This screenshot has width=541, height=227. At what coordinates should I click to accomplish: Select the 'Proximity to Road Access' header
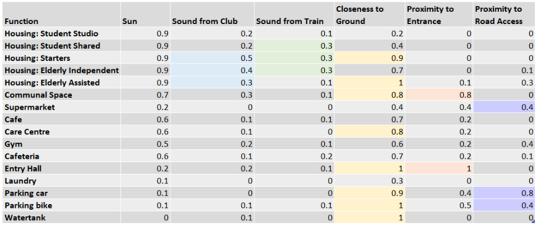pyautogui.click(x=505, y=15)
